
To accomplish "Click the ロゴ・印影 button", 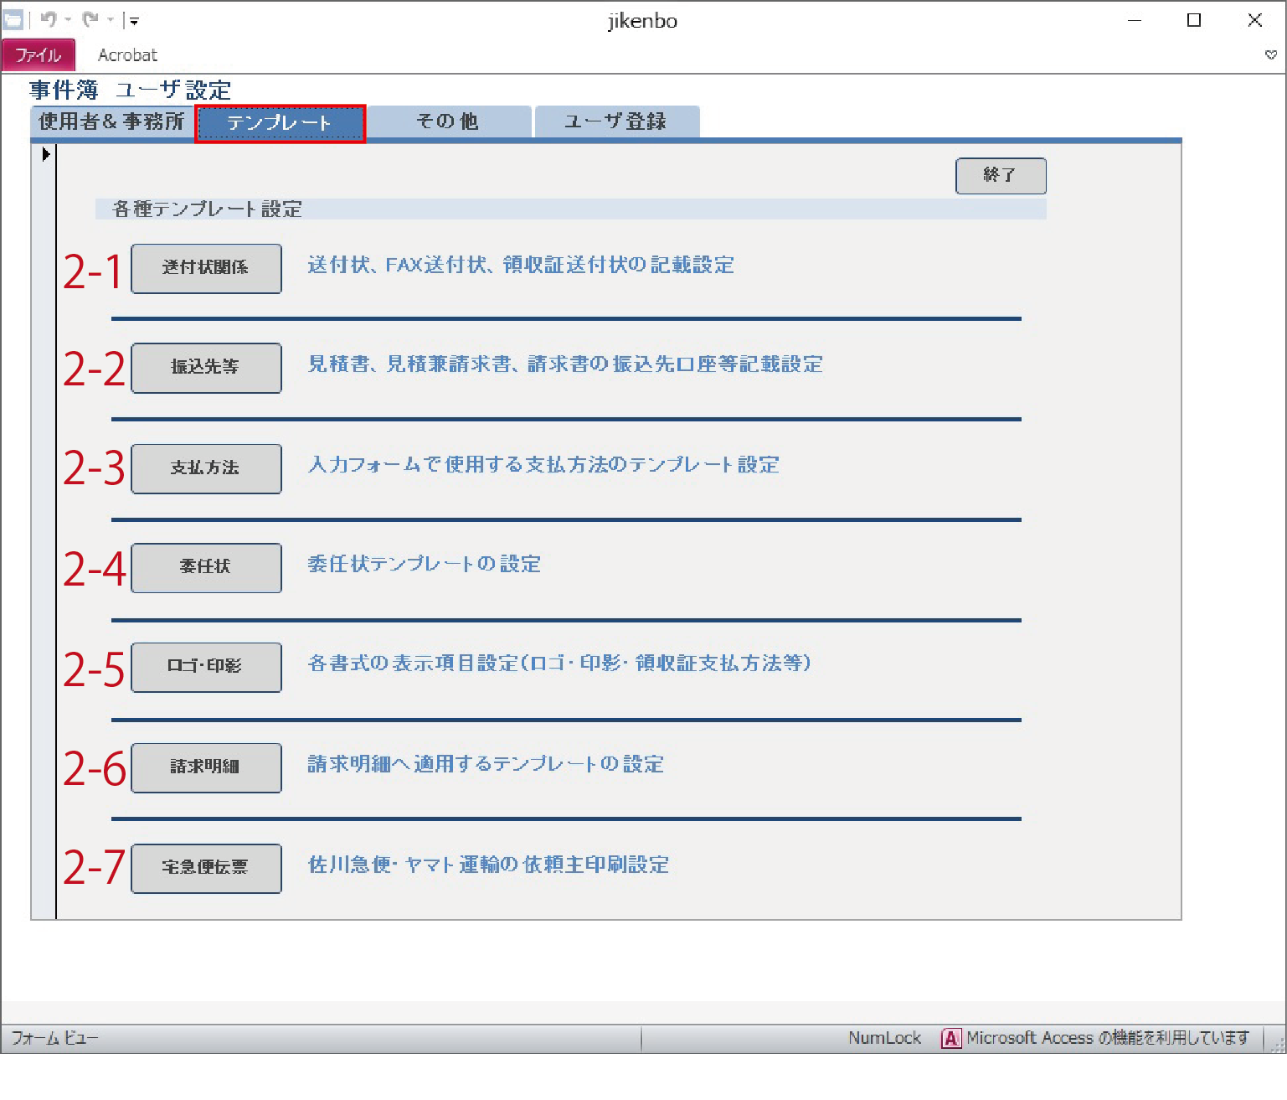I will click(x=206, y=667).
